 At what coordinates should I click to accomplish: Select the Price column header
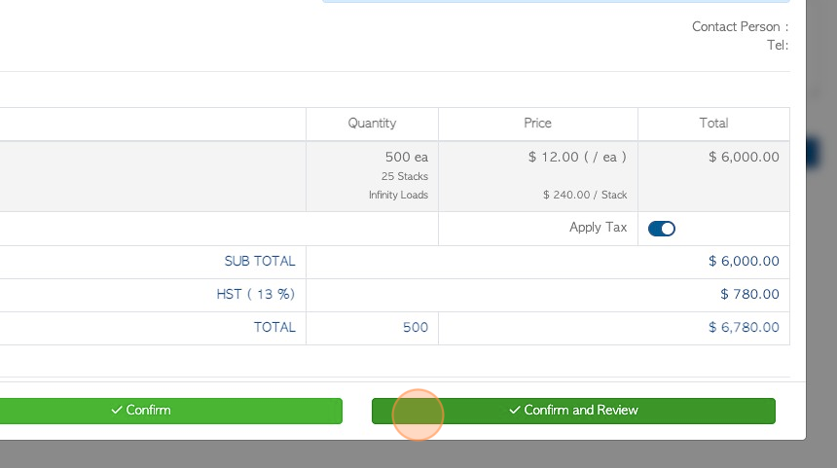coord(537,124)
